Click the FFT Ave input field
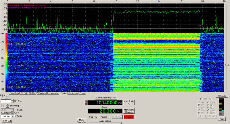 (6, 101)
